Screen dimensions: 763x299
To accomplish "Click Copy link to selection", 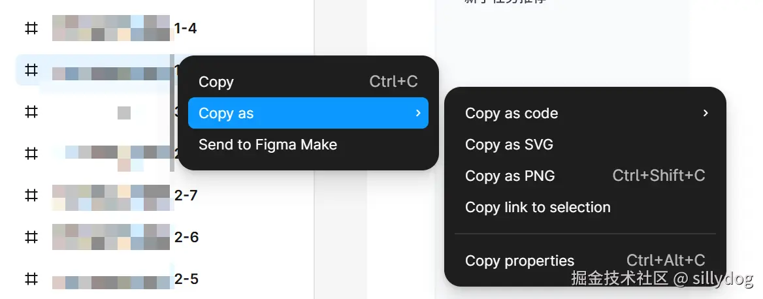I will coord(538,207).
